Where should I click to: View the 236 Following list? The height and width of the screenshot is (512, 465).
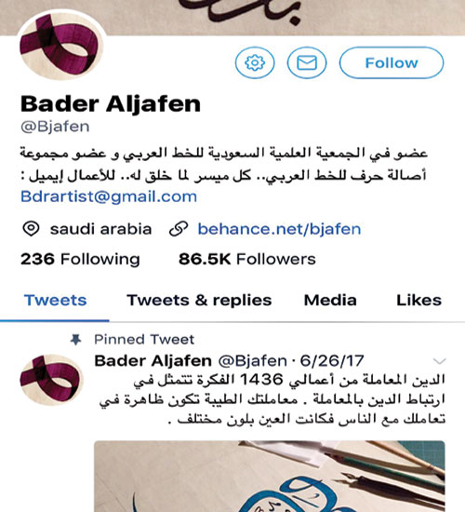[80, 260]
